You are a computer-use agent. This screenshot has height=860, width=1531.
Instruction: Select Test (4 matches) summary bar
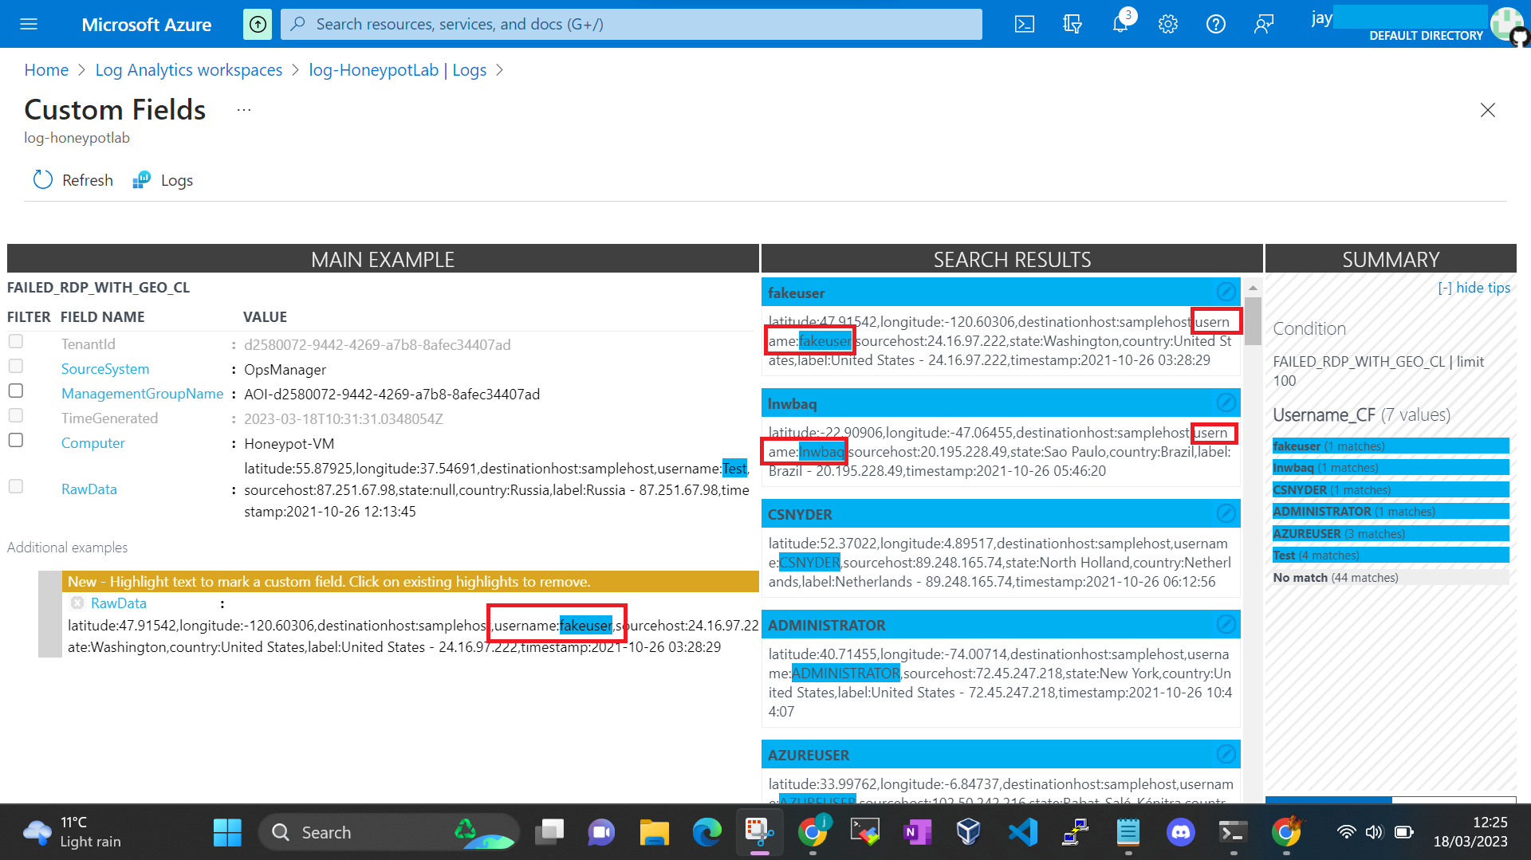click(1391, 556)
